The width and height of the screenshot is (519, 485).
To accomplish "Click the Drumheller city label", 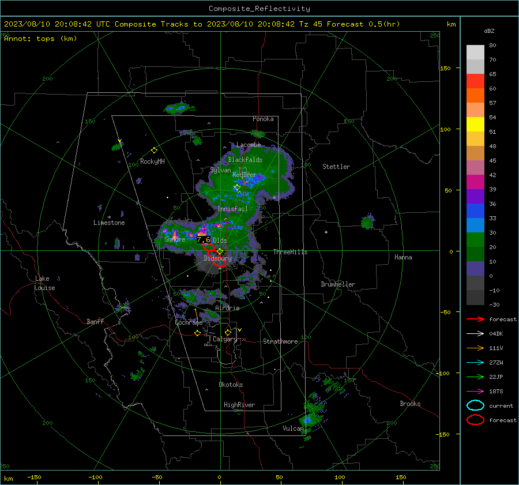I will point(338,284).
